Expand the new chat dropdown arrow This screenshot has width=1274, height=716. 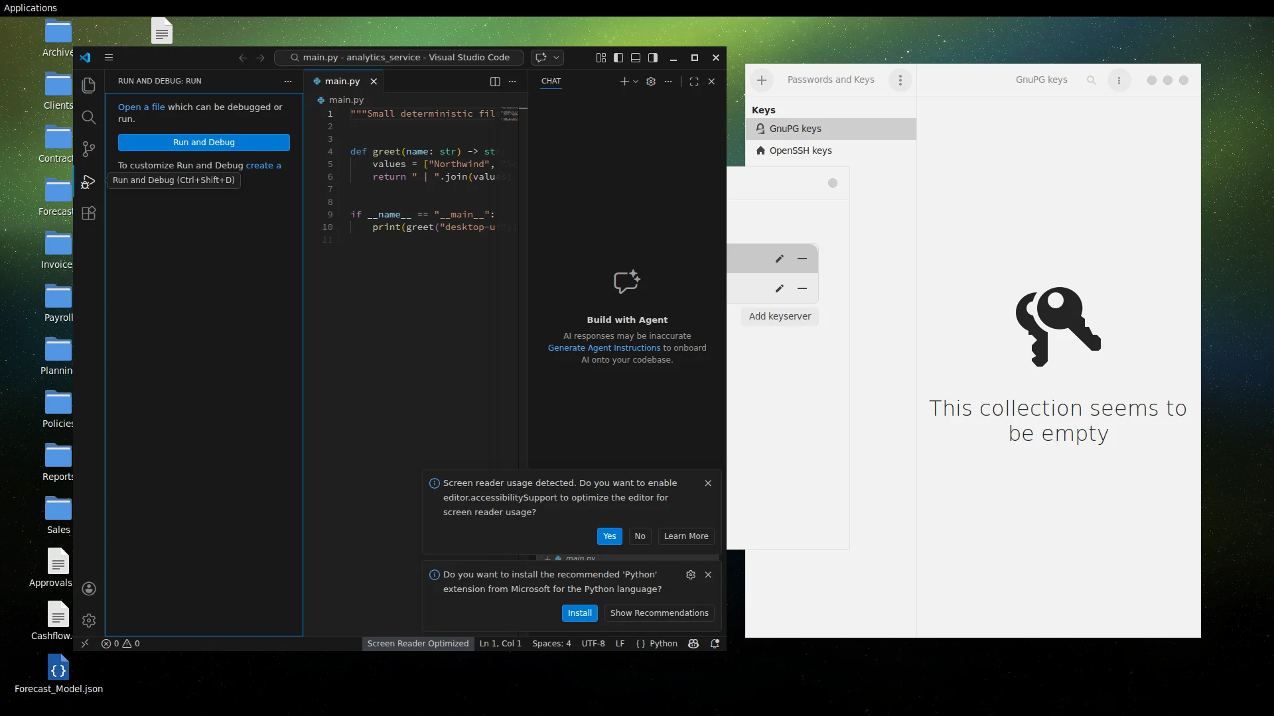[x=636, y=82]
